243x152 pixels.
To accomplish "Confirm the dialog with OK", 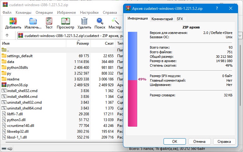I will coord(175,141).
